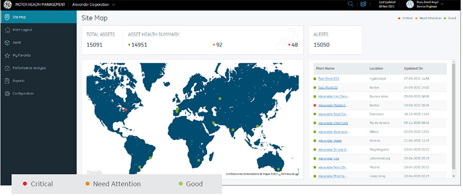
Task: Click the Asset cube icon
Action: click(x=7, y=43)
